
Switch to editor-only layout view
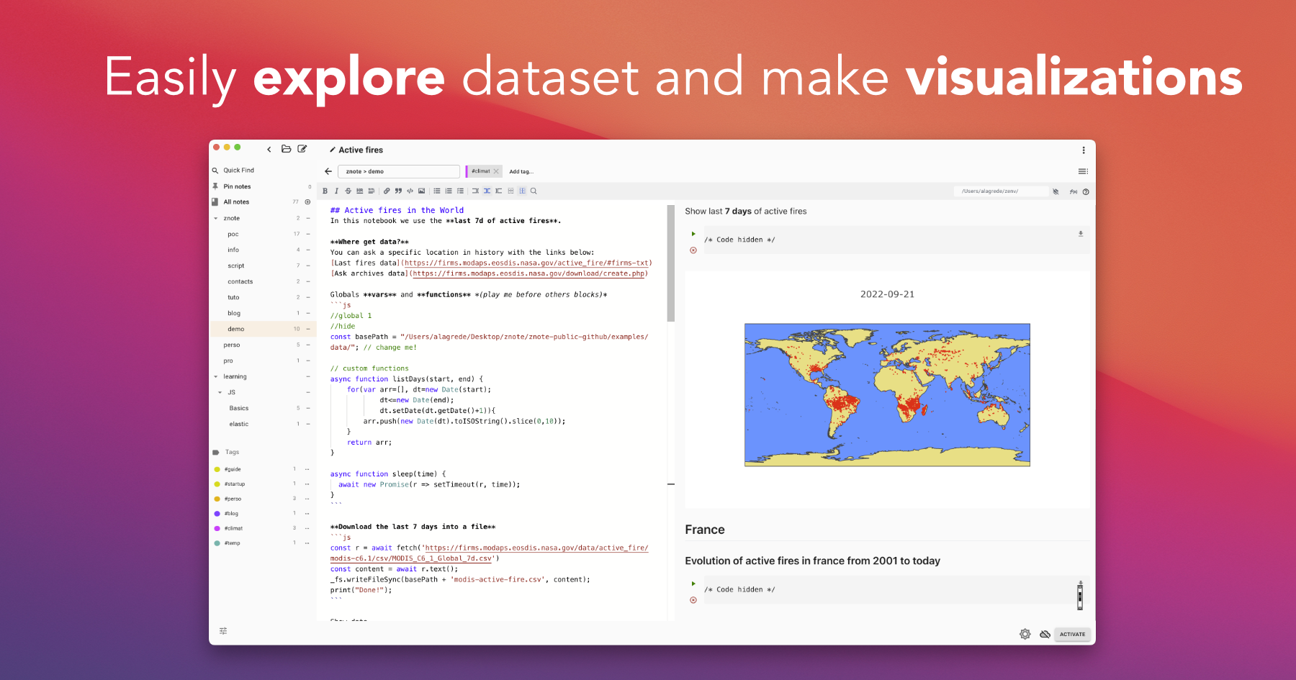(475, 191)
